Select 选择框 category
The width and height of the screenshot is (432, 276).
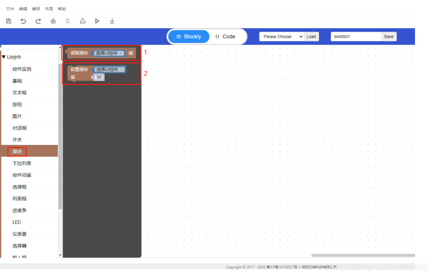19,187
